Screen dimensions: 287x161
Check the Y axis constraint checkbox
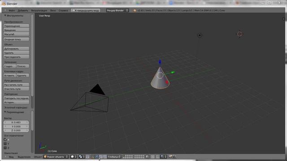pos(5,144)
